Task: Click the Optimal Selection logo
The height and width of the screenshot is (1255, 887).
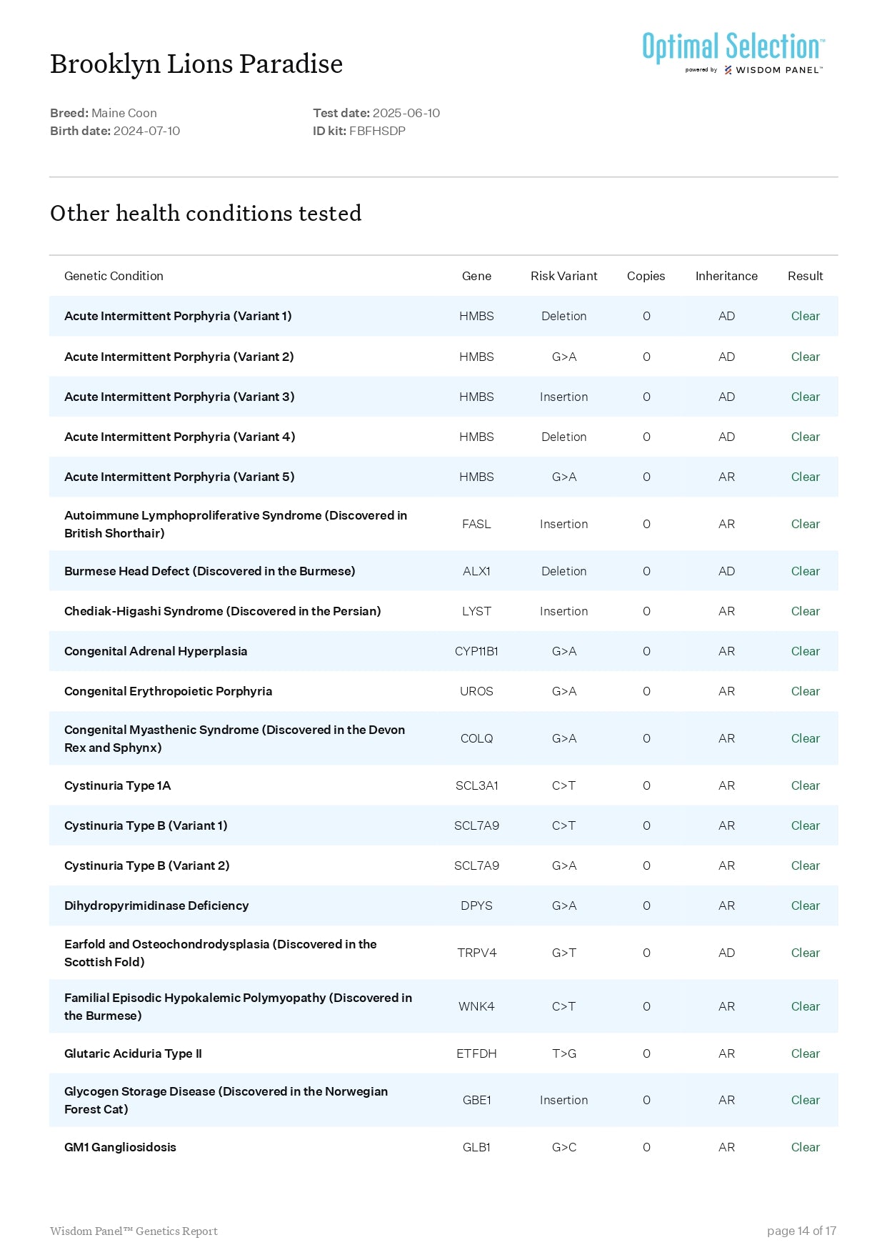Action: 733,47
